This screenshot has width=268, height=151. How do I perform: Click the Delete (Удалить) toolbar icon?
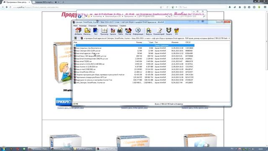pyautogui.click(x=113, y=31)
